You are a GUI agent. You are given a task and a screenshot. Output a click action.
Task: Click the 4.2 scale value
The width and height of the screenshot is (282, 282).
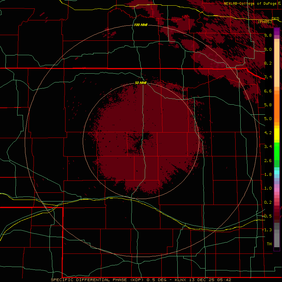[x=268, y=133]
